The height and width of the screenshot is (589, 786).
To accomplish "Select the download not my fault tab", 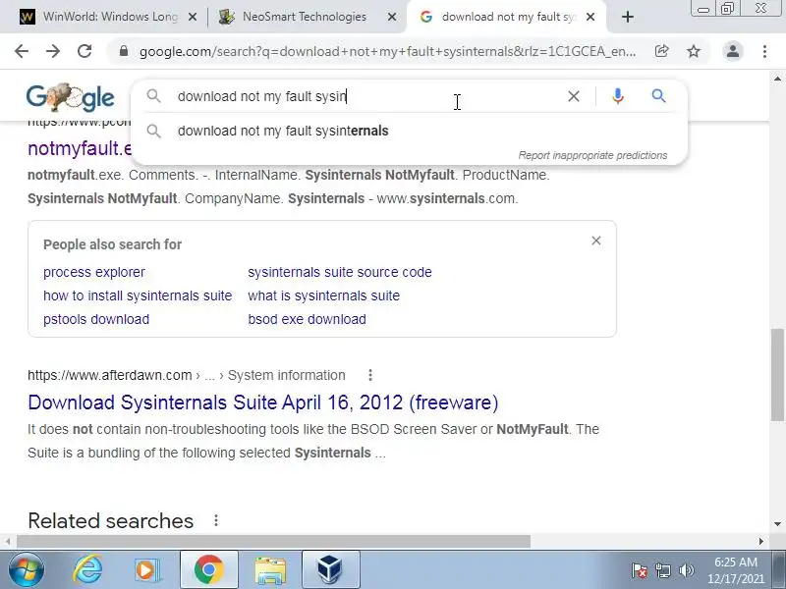I will (506, 17).
